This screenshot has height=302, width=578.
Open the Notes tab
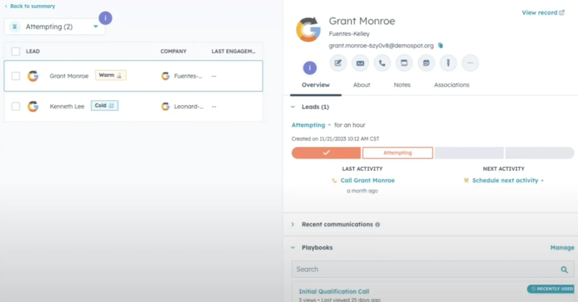402,85
